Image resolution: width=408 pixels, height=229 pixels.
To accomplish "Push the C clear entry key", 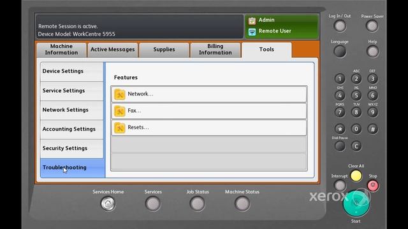I will pos(356,146).
